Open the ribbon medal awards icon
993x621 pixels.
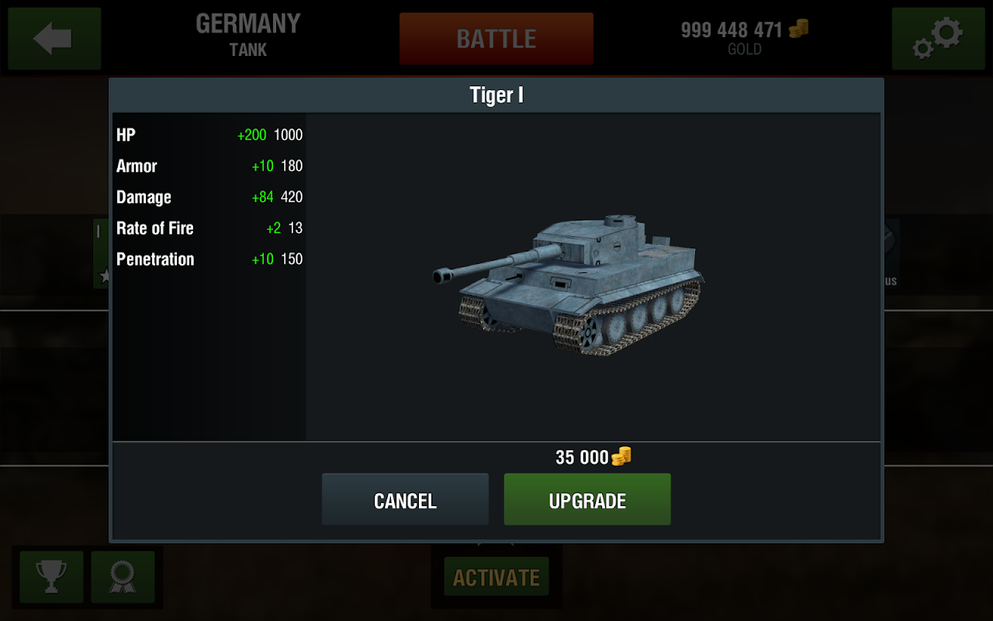[123, 577]
